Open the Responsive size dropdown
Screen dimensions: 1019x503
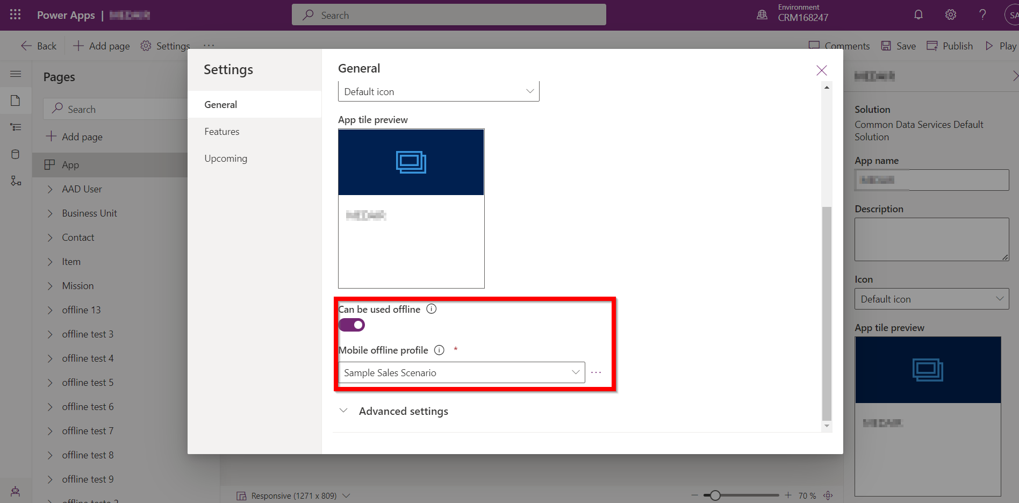[x=293, y=495]
